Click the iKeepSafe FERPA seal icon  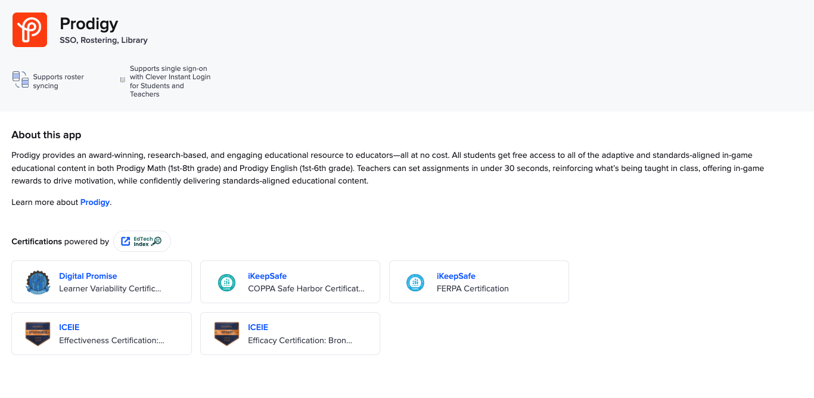coord(415,282)
